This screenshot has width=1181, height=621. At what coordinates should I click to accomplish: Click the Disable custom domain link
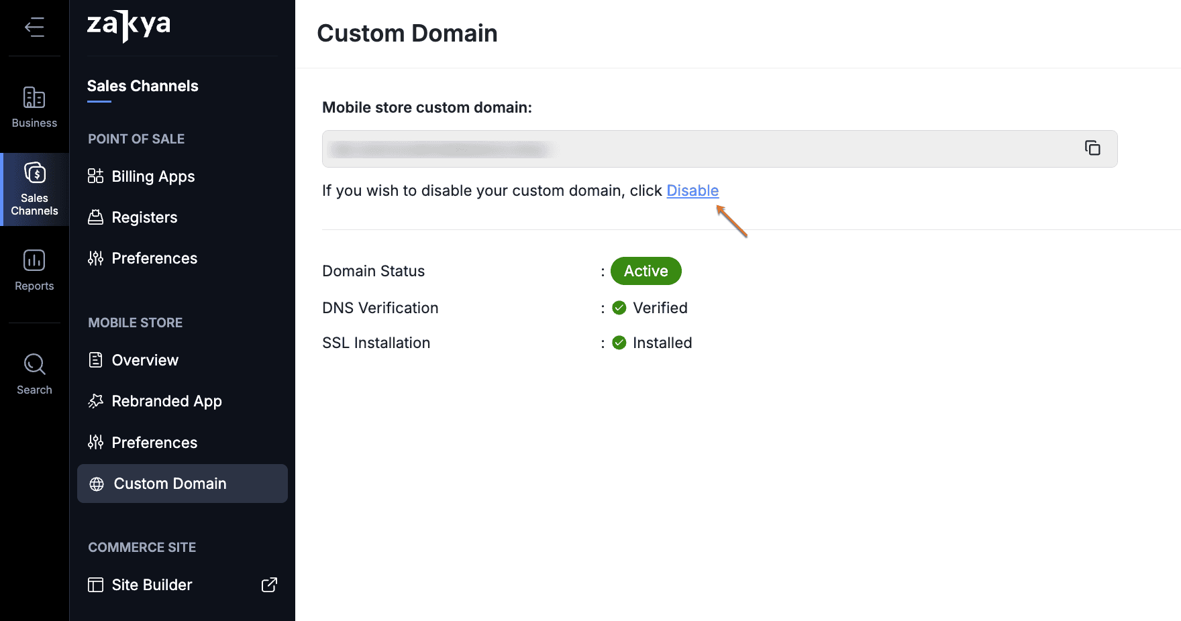click(x=692, y=190)
